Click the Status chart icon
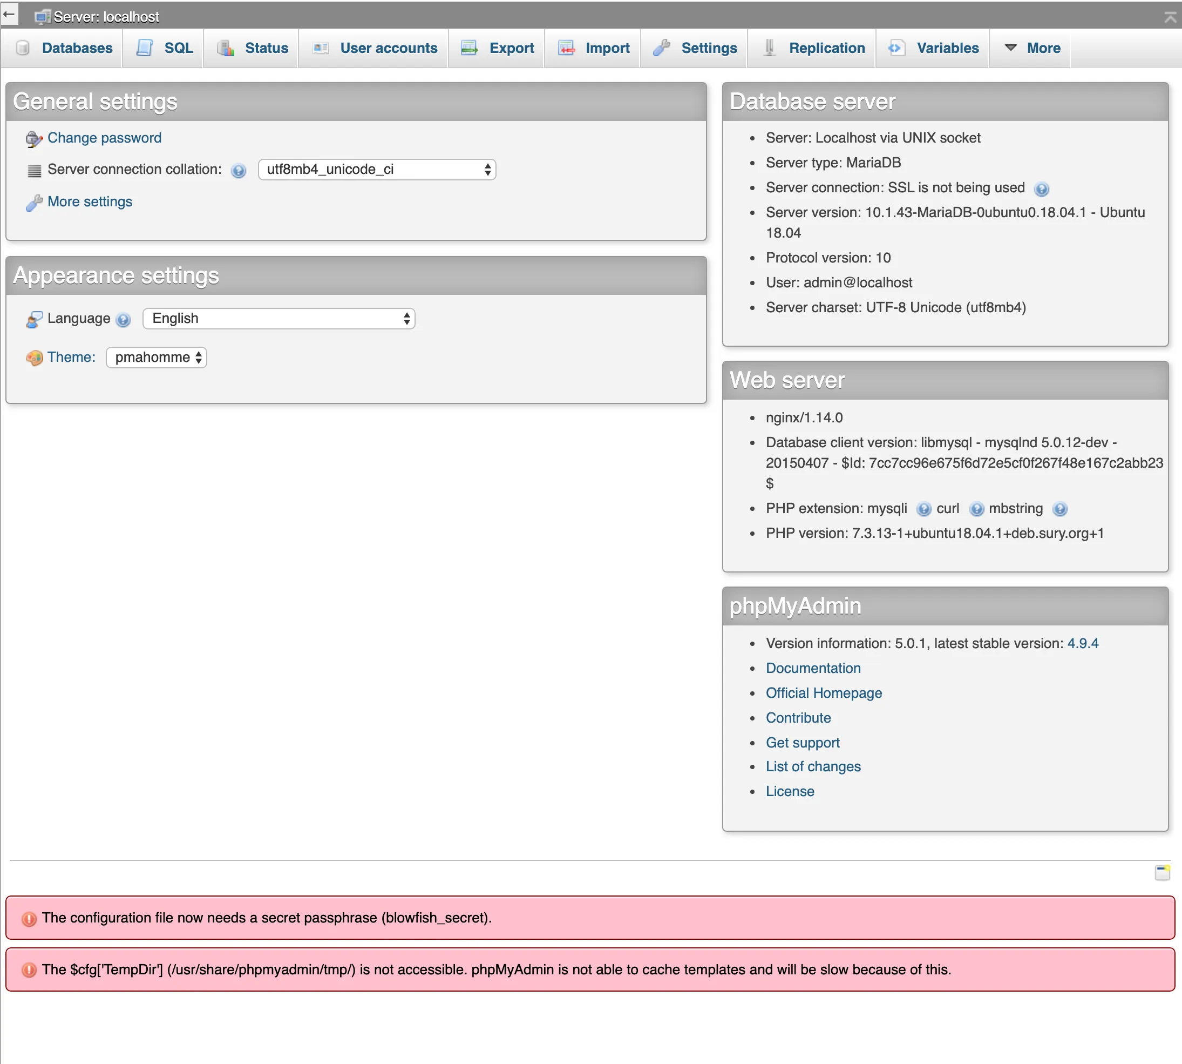The image size is (1182, 1064). tap(226, 48)
